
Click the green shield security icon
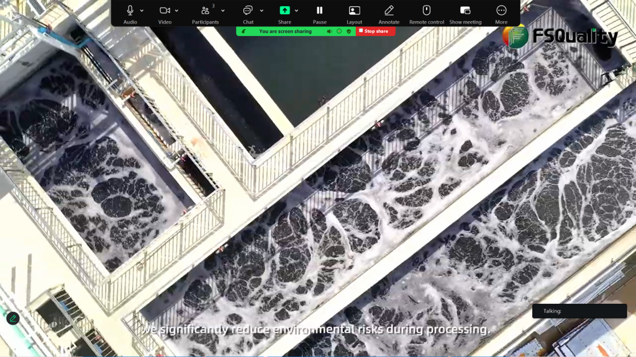[349, 31]
